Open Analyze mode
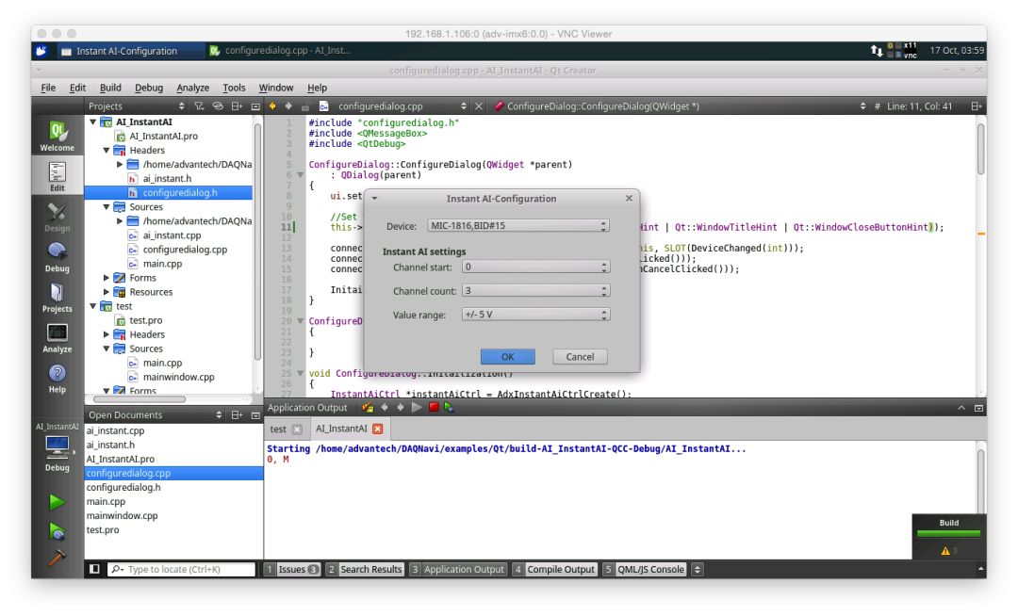Image resolution: width=1018 pixels, height=616 pixels. [57, 338]
